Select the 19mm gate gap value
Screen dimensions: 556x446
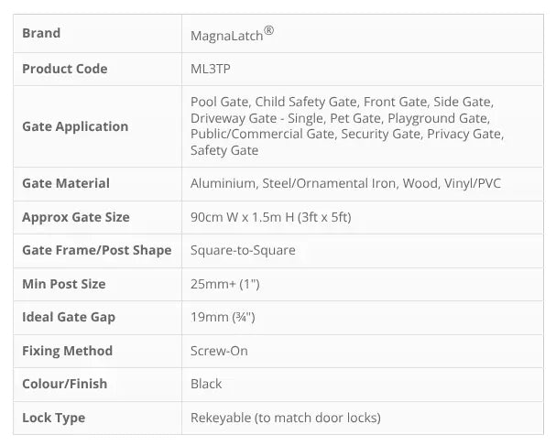223,317
